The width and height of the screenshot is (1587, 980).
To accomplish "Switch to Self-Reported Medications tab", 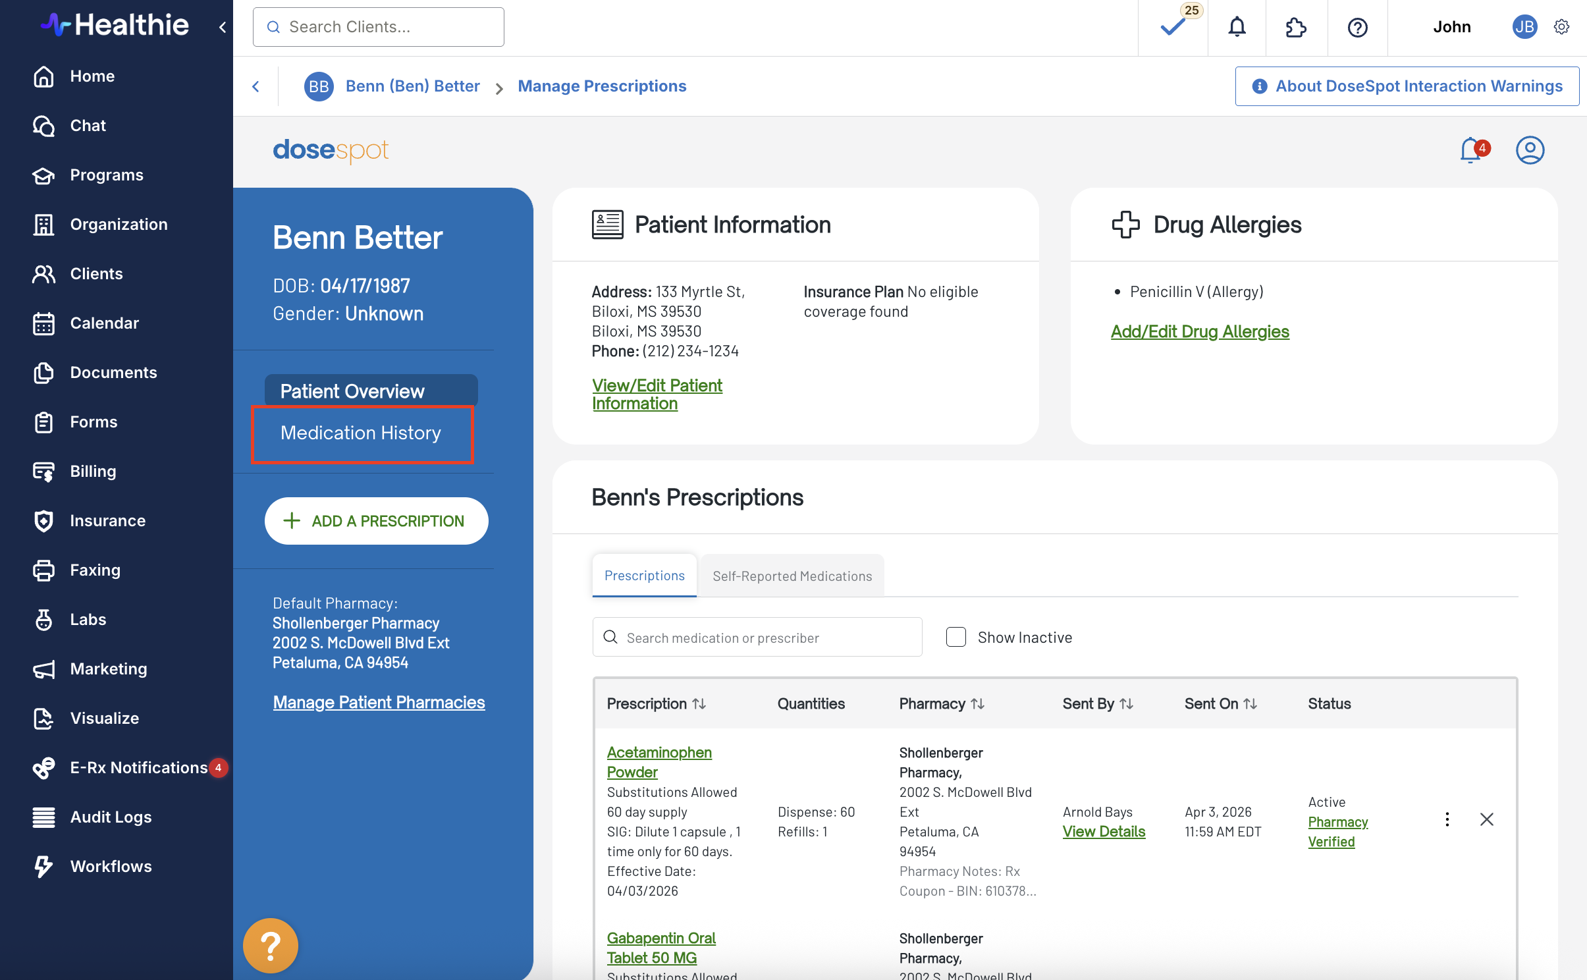I will [x=792, y=576].
